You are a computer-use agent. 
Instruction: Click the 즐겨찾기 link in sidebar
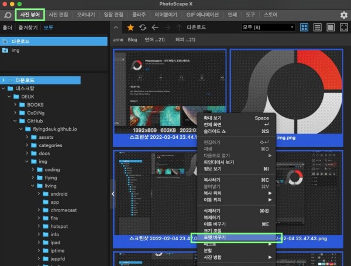coord(28,27)
